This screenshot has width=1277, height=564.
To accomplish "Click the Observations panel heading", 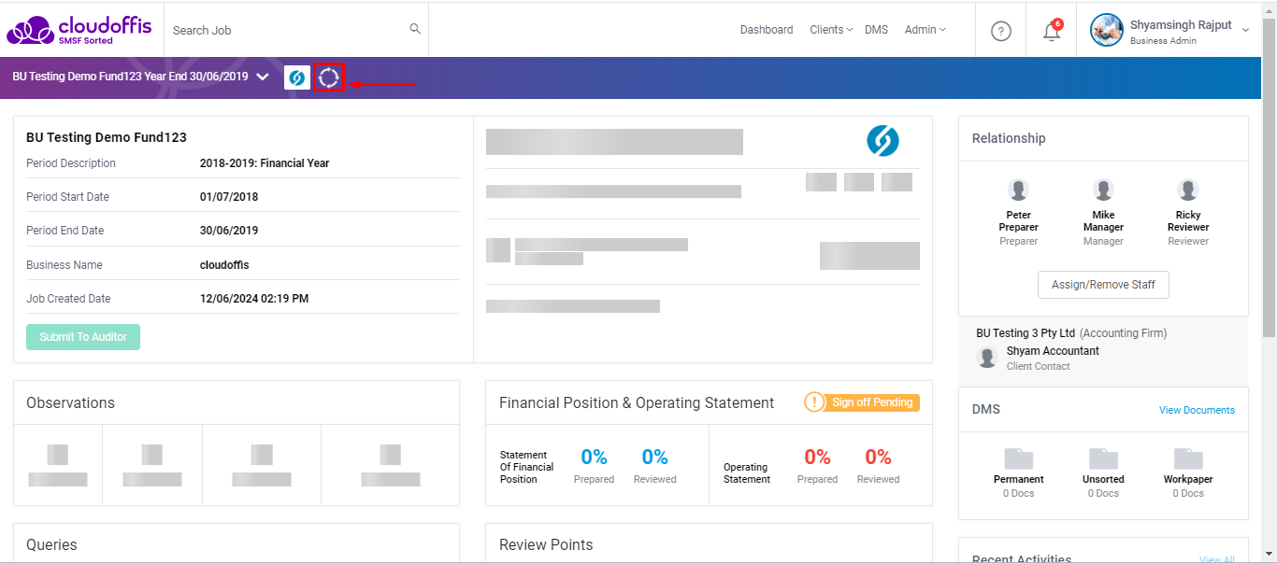I will 70,403.
